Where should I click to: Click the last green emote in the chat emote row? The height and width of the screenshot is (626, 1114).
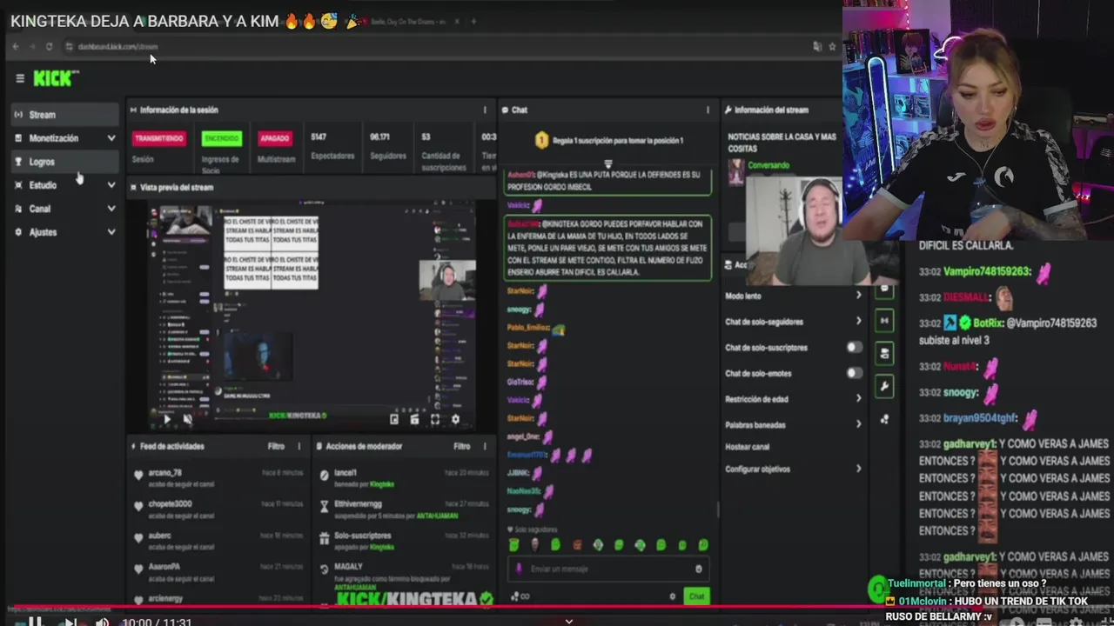(x=703, y=545)
